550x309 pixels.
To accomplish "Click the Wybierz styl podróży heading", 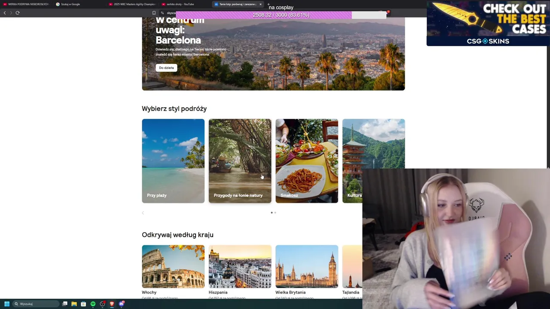I will (x=174, y=109).
